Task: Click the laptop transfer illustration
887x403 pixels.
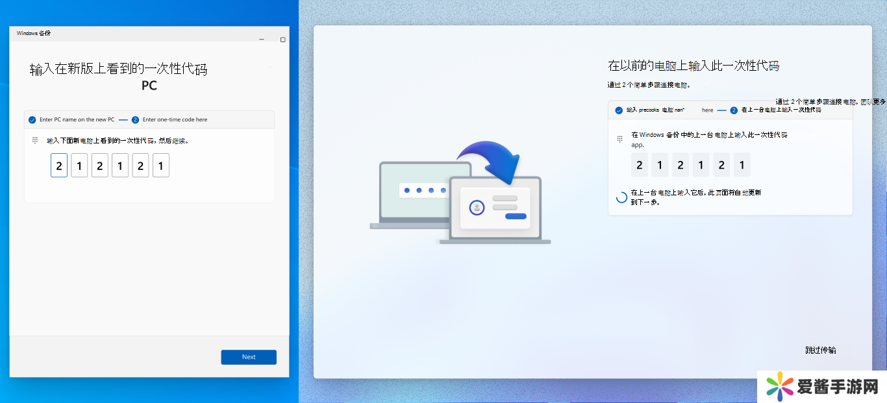Action: 460,193
